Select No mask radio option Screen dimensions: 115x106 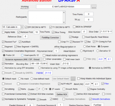point(20,79)
